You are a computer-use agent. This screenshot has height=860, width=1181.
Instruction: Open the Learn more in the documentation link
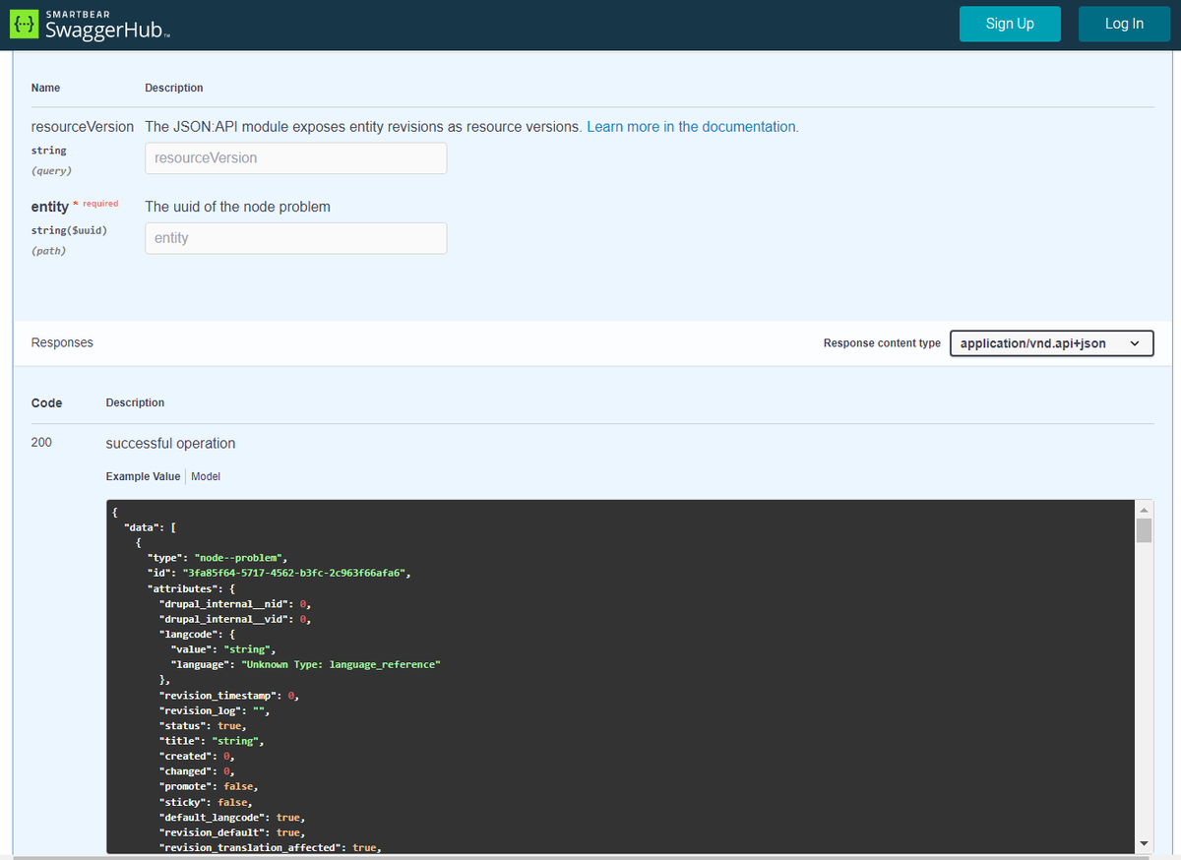692,127
